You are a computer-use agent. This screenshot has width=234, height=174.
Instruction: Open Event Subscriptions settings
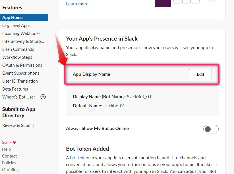(x=21, y=73)
